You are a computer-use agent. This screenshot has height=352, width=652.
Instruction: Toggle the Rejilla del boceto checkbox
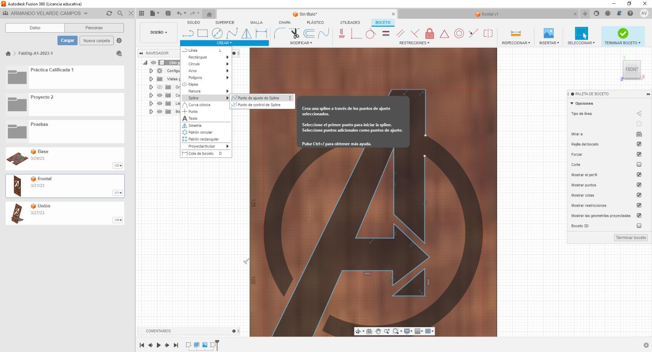click(639, 144)
